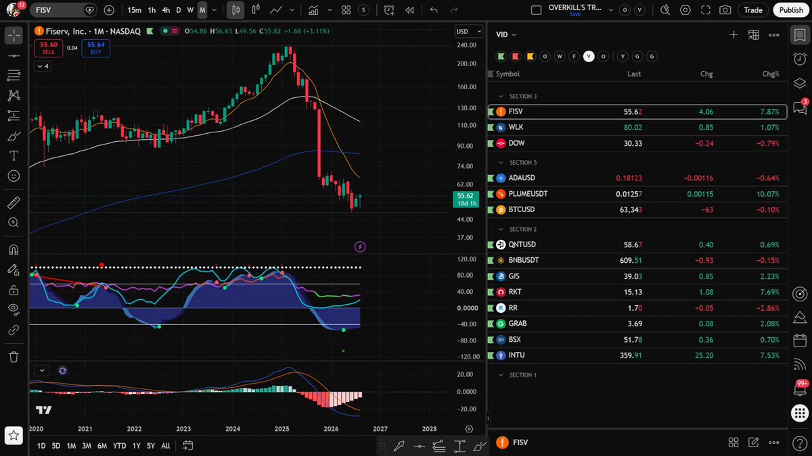Toggle the flag on the WLK row
This screenshot has width=812, height=456.
pos(491,127)
